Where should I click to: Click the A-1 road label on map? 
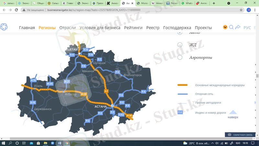pos(106,91)
